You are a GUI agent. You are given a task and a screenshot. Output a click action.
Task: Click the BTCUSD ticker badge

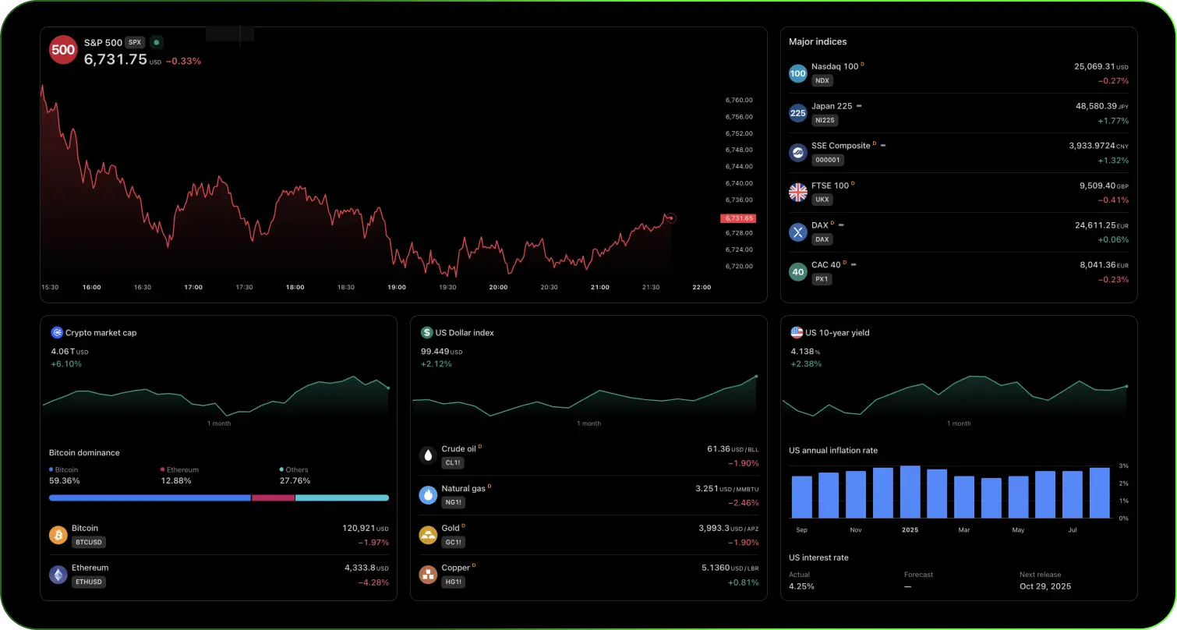click(88, 542)
